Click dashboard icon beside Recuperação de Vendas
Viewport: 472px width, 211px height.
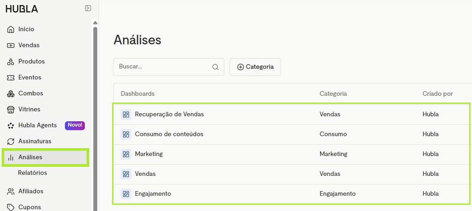click(x=126, y=114)
